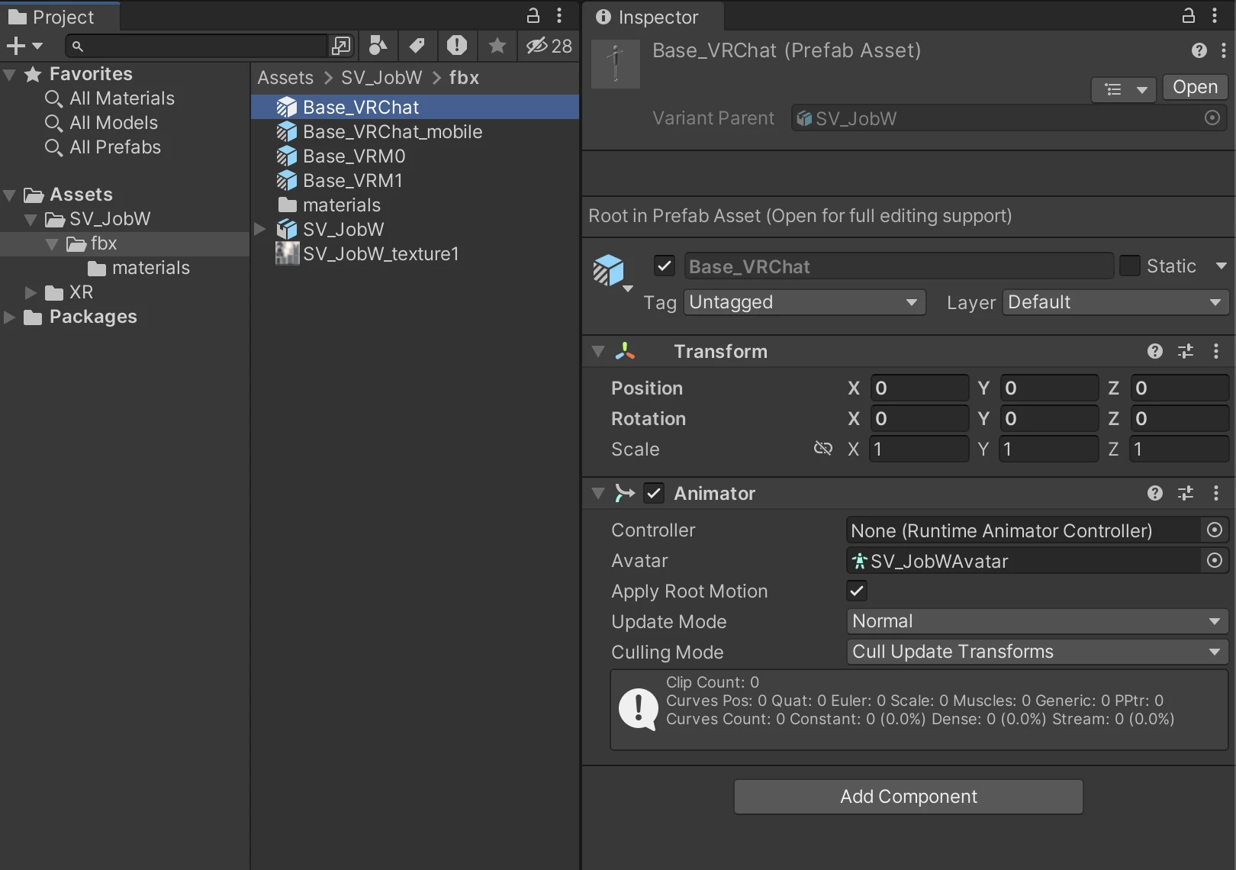Toggle scale constrain proportions link icon
This screenshot has height=870, width=1236.
point(823,449)
